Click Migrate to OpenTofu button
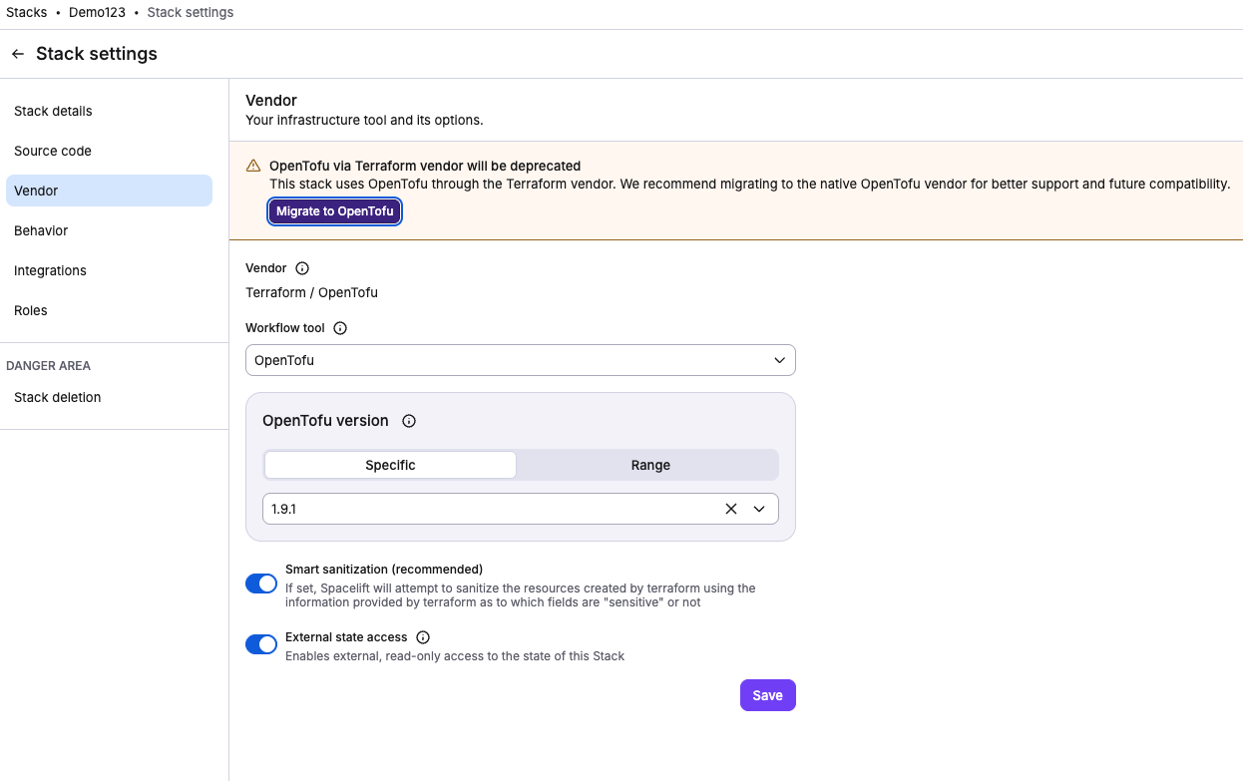Screen dimensions: 1243x781 pyautogui.click(x=334, y=211)
